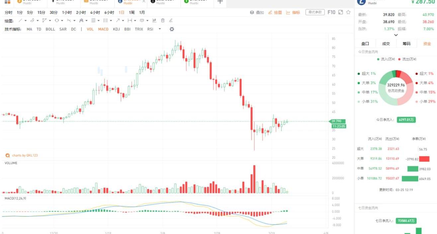Open more indicators dropdown after RSI
Screen dimensions: 437x234
[160, 29]
